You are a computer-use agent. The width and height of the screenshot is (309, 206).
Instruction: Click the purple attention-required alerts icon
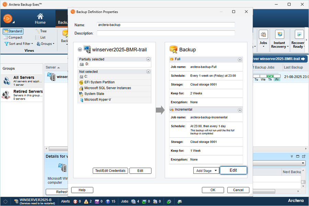click(97, 202)
